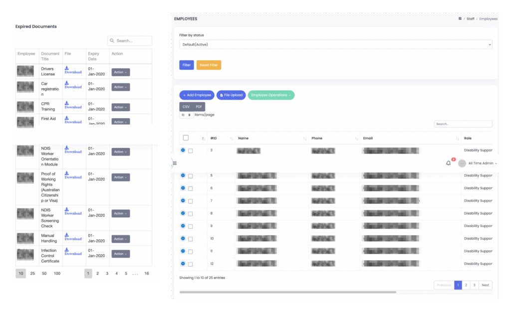Image resolution: width=511 pixels, height=312 pixels.
Task: Open the Action dropdown for Manual Handling
Action: click(x=120, y=239)
